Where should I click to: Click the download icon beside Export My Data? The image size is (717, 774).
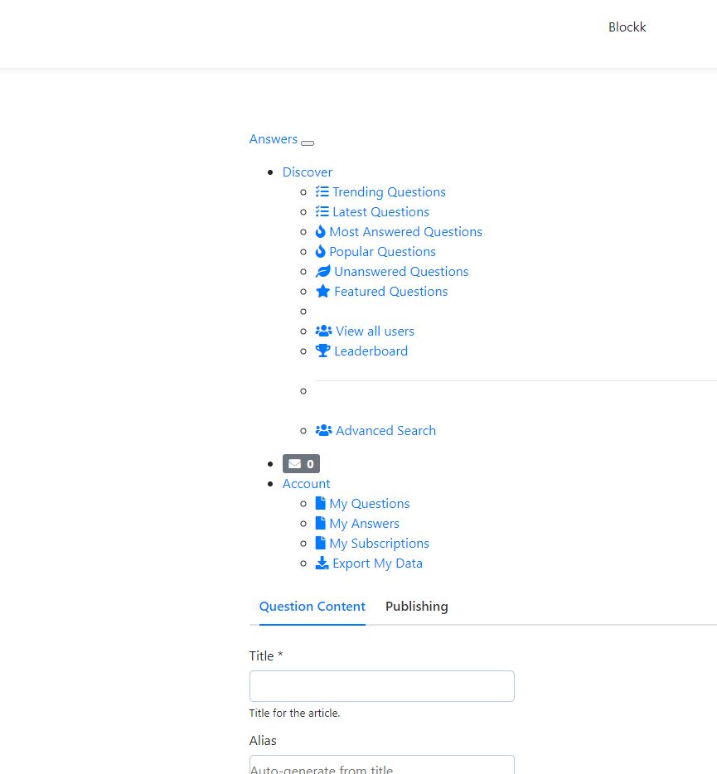pyautogui.click(x=322, y=564)
